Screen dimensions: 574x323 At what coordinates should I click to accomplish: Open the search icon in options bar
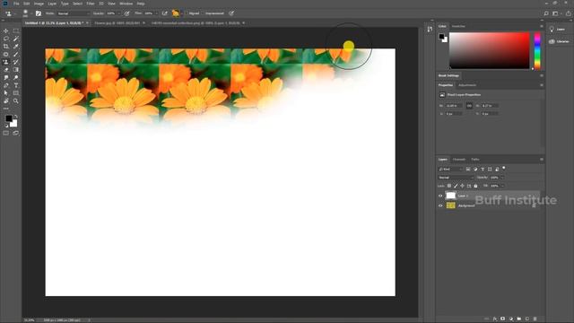pyautogui.click(x=546, y=13)
